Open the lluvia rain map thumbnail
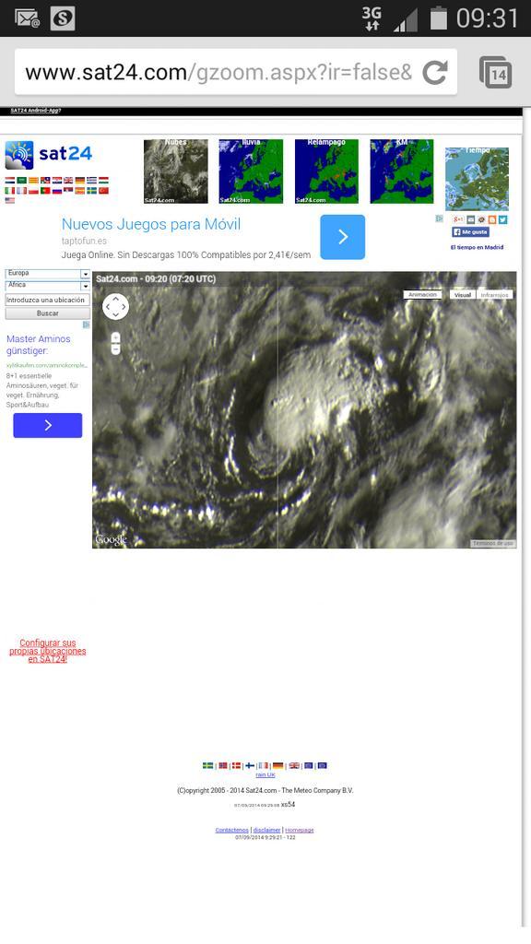The image size is (531, 944). [x=251, y=171]
